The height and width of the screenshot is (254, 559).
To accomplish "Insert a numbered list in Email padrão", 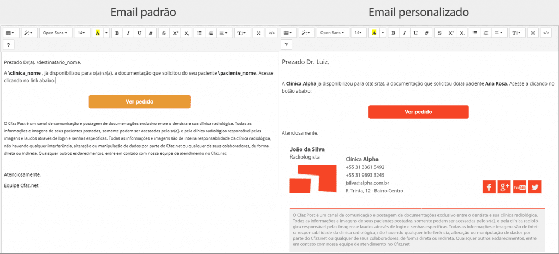I will [x=211, y=33].
